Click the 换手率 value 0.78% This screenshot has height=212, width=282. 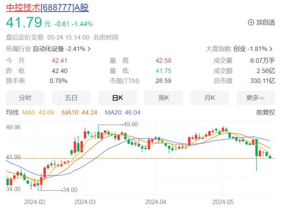pos(58,81)
